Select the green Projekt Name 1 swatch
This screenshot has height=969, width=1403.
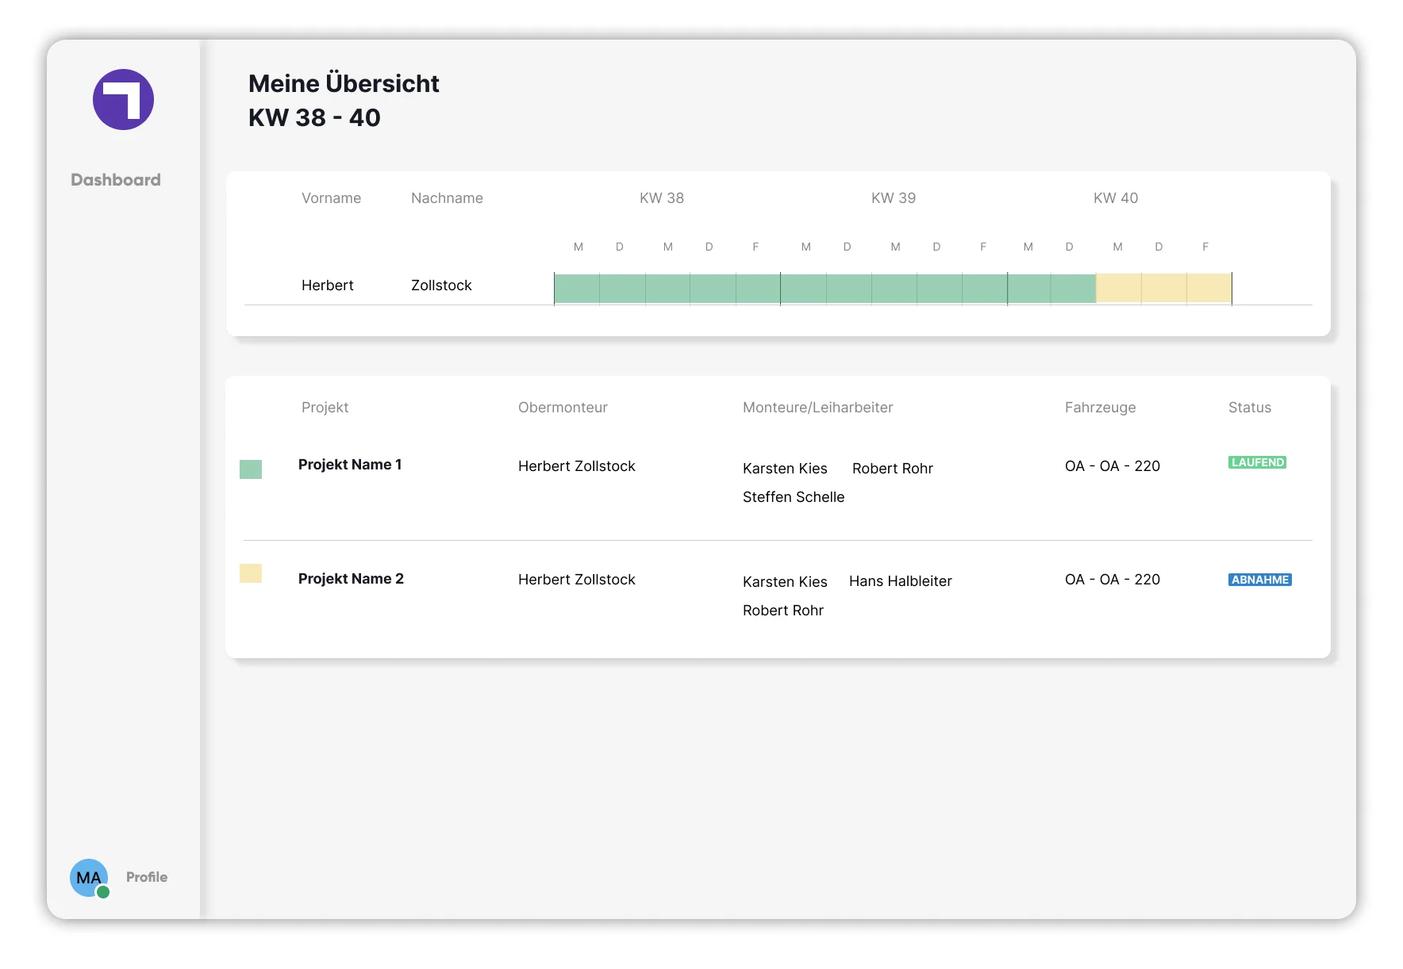(x=251, y=469)
